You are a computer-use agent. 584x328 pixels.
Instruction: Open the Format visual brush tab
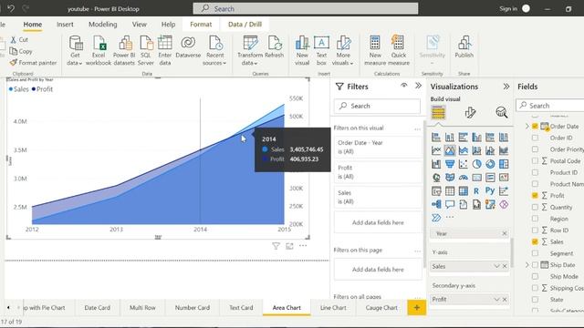(x=470, y=112)
